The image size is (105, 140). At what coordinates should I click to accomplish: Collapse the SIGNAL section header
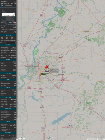pyautogui.click(x=8, y=60)
